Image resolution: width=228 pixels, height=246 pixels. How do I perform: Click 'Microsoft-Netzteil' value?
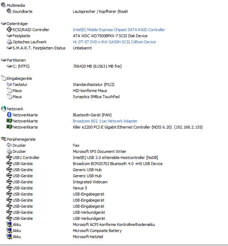[x=88, y=237]
